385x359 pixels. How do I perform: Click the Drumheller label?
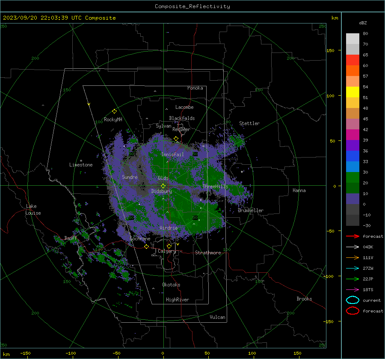pyautogui.click(x=251, y=210)
